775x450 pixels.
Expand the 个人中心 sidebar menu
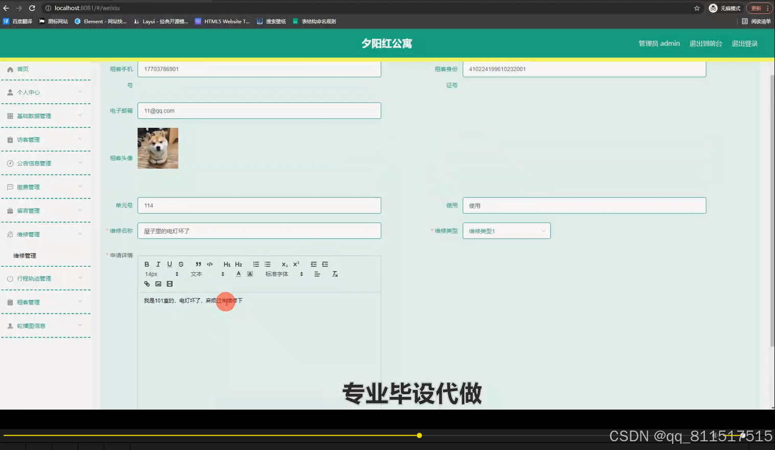[45, 92]
